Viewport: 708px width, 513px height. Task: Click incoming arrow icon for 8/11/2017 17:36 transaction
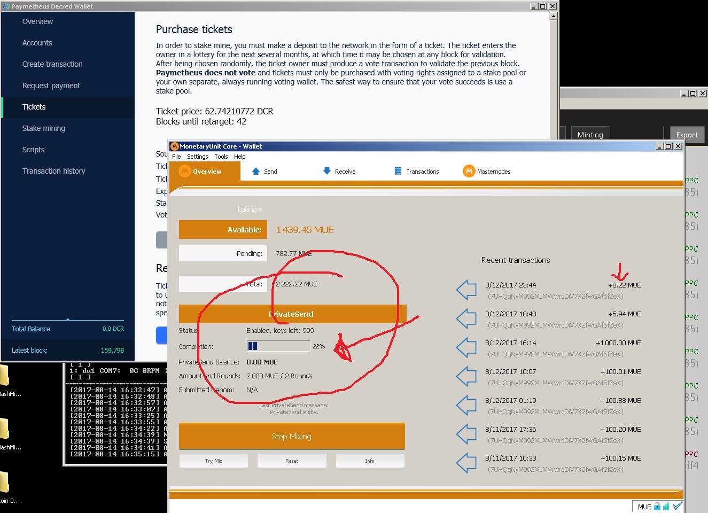click(x=466, y=434)
